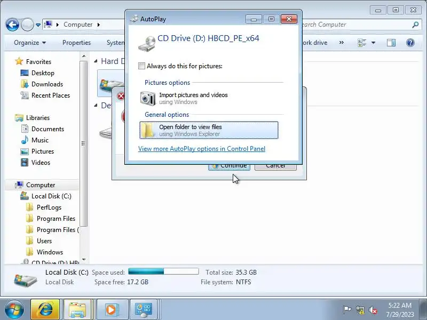Go back with the Explorer back arrow
Image resolution: width=427 pixels, height=320 pixels.
[12, 25]
